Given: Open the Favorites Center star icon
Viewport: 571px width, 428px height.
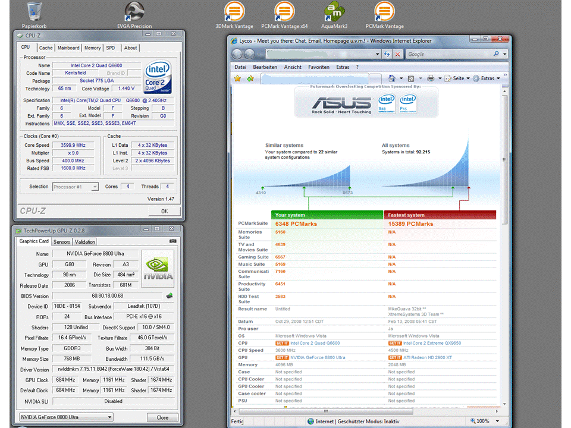Looking at the screenshot, I should point(237,78).
